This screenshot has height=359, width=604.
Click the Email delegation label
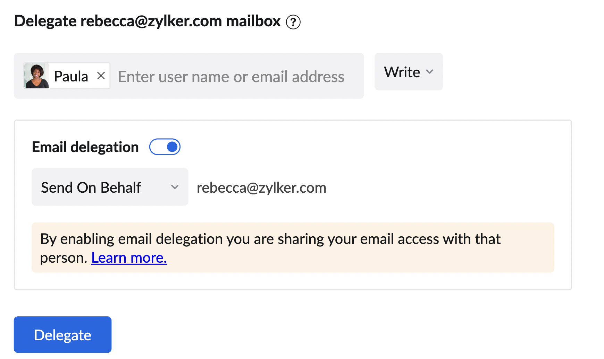point(85,147)
